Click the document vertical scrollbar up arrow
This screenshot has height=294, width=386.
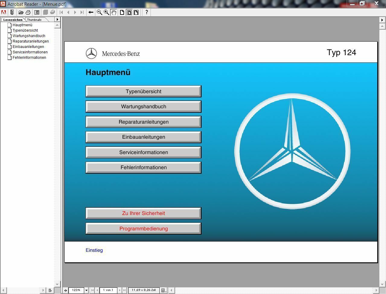pyautogui.click(x=382, y=26)
